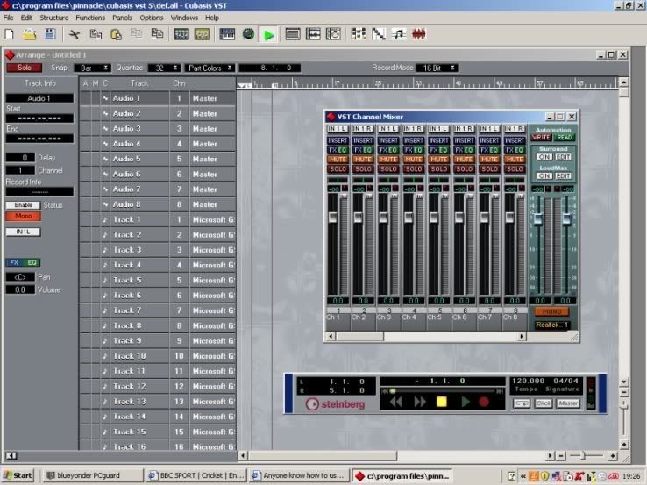Open the Realtek output selector in mixer
The image size is (647, 485).
click(552, 325)
